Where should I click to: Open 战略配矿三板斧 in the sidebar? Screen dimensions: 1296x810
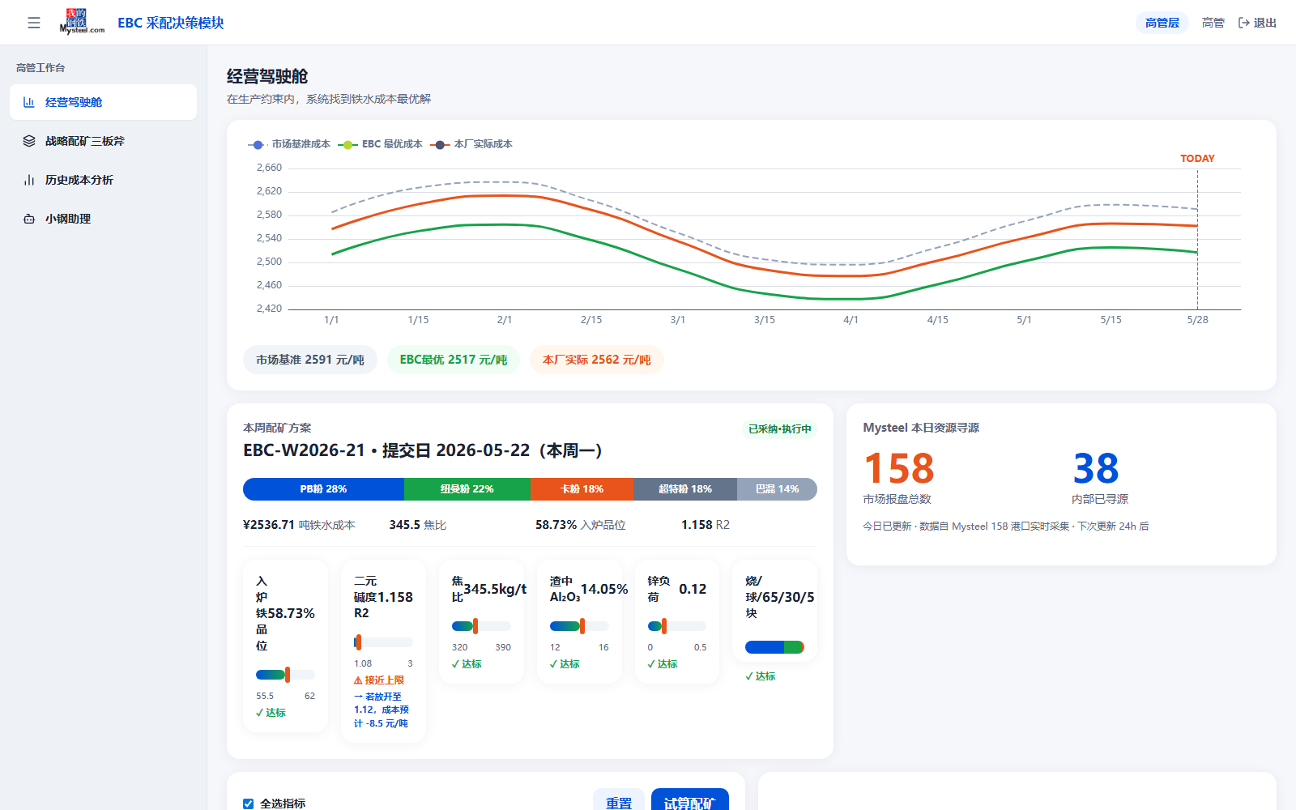point(104,141)
